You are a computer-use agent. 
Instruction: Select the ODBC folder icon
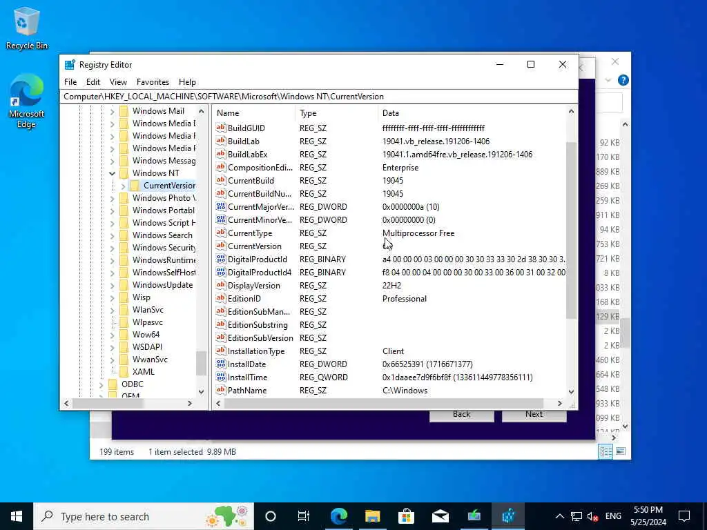[113, 384]
